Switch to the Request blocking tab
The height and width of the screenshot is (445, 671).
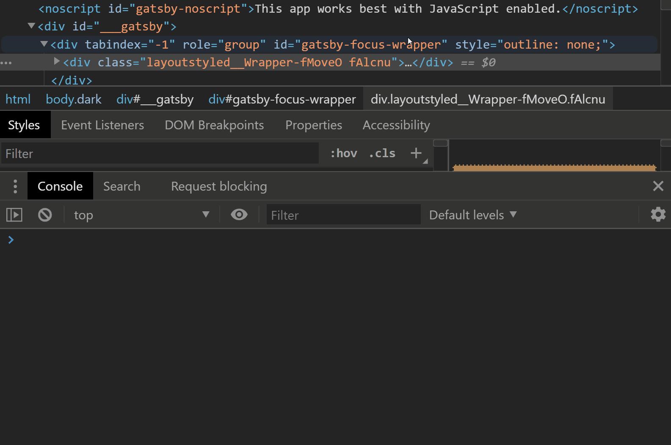tap(219, 186)
